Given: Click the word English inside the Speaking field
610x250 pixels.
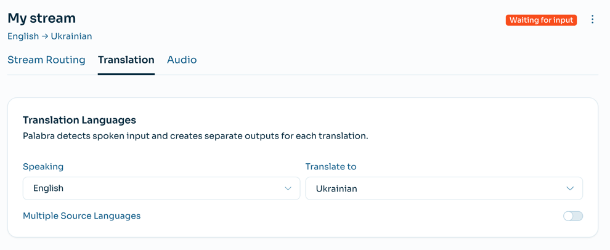Looking at the screenshot, I should tap(48, 188).
